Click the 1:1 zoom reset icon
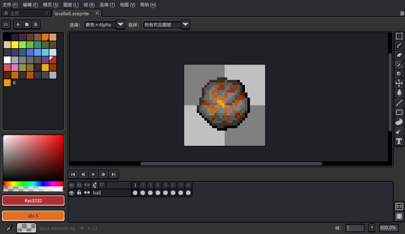 pyautogui.click(x=399, y=206)
